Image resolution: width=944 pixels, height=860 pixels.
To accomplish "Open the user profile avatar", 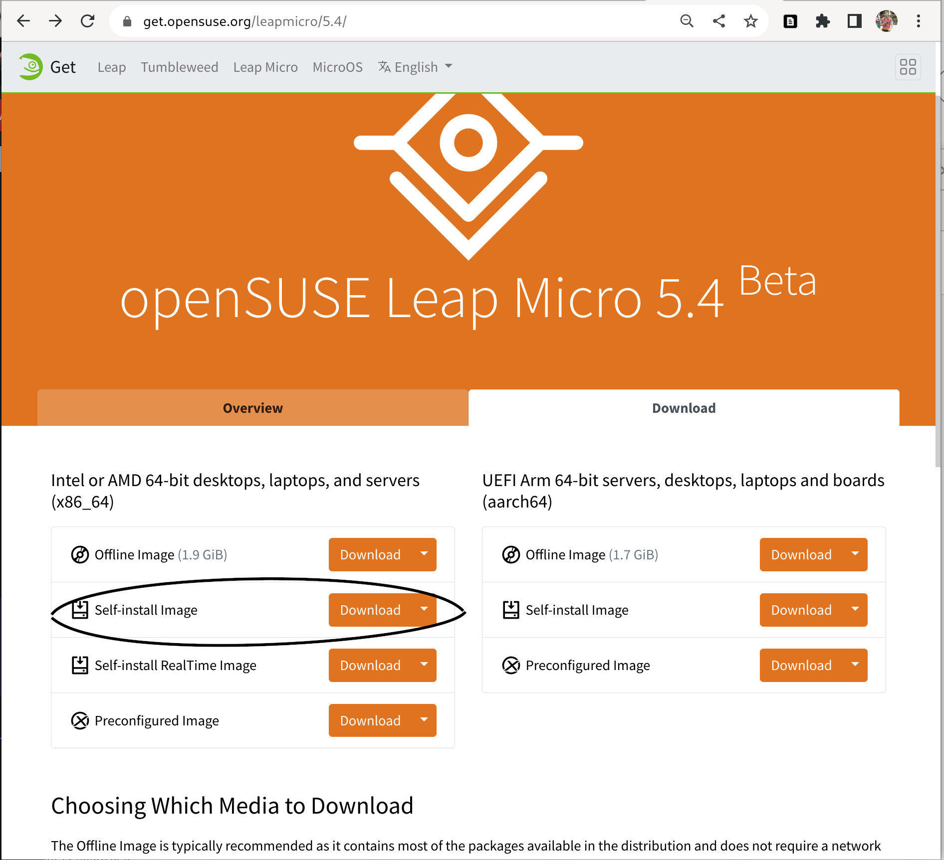I will pyautogui.click(x=886, y=21).
